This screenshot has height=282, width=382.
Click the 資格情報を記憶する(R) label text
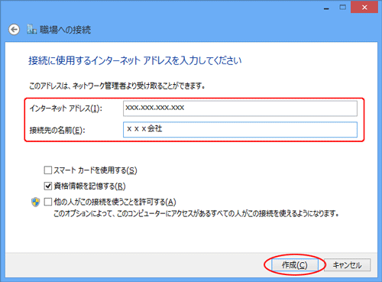click(89, 186)
